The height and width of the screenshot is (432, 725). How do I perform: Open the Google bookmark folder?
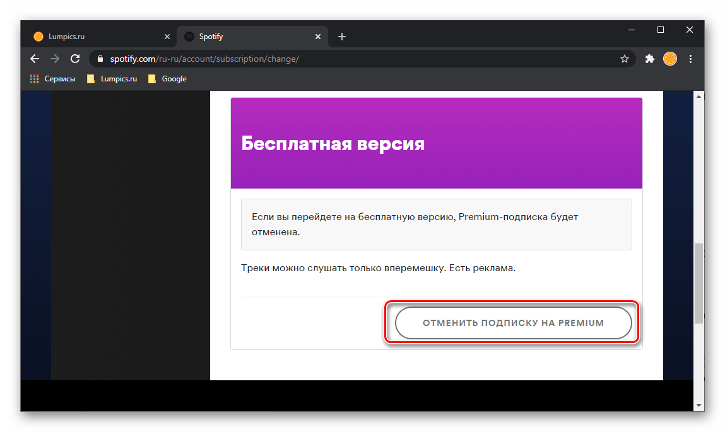(x=167, y=79)
